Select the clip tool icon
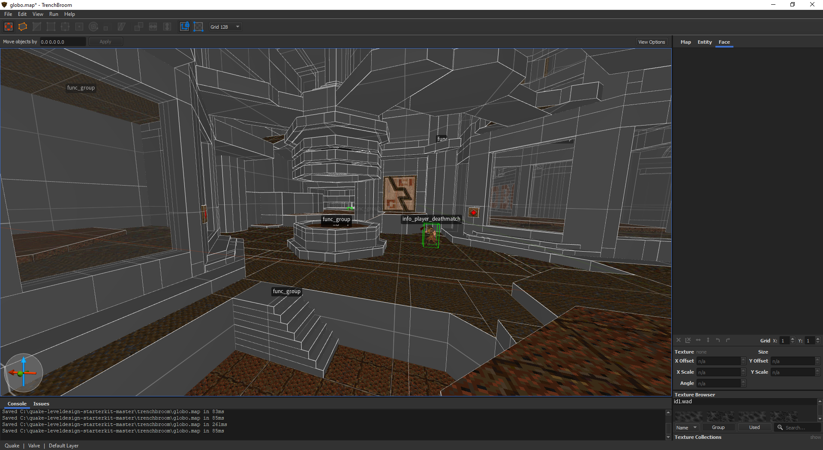This screenshot has height=450, width=823. (x=37, y=27)
